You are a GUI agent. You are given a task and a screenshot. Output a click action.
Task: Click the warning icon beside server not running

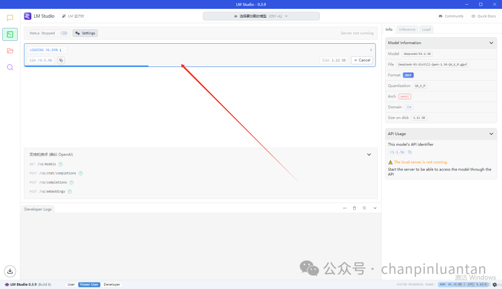(390, 162)
